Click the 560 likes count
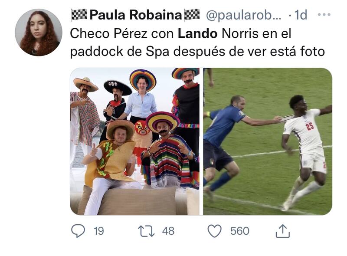Screen dimensions: 347x256 240,231
